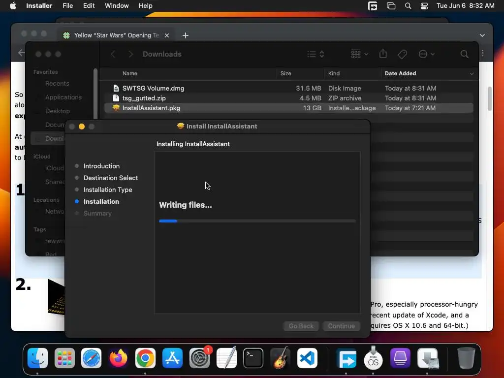Viewport: 504px width, 378px height.
Task: Click the Introduction step in installer
Action: pos(101,166)
